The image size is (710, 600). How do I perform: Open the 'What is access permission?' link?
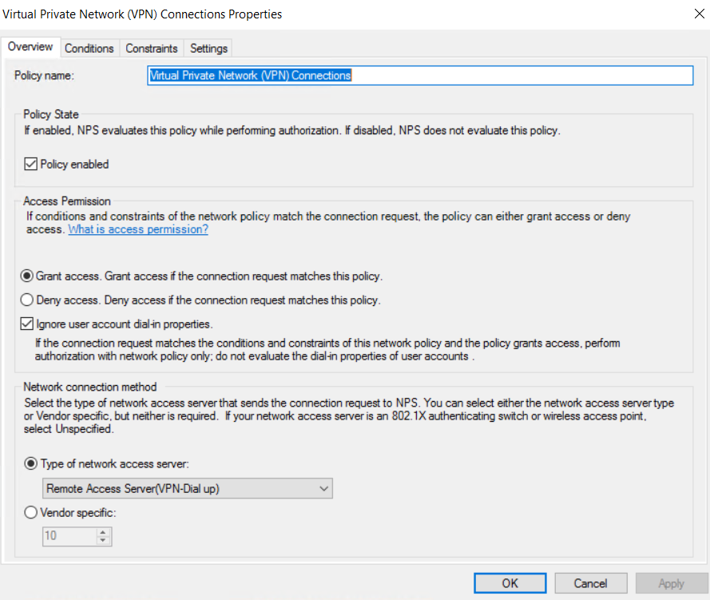(138, 229)
